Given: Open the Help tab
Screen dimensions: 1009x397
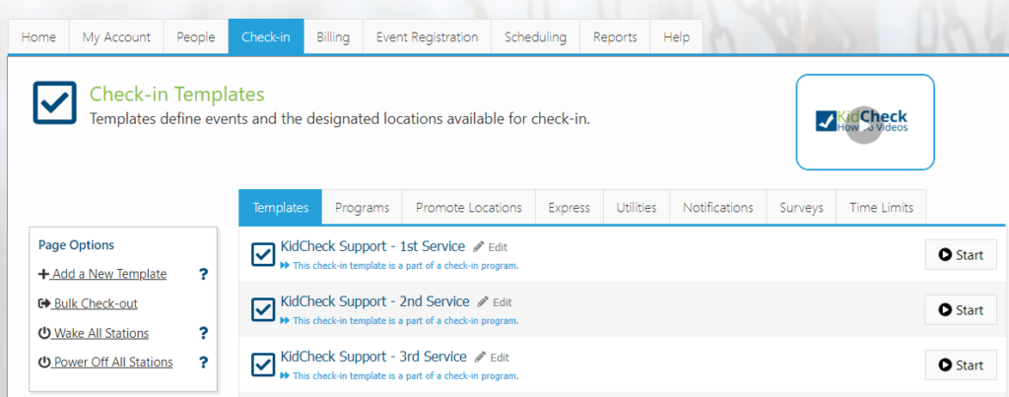Looking at the screenshot, I should point(676,37).
